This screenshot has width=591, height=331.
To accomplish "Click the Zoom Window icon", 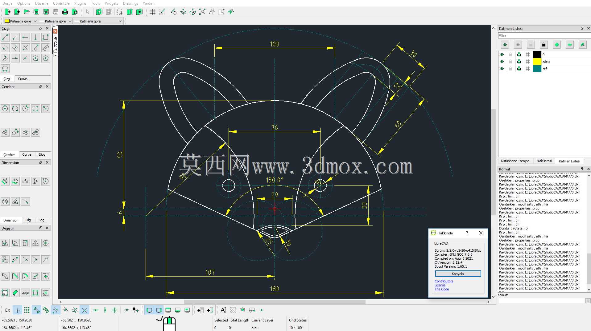I will pyautogui.click(x=221, y=12).
